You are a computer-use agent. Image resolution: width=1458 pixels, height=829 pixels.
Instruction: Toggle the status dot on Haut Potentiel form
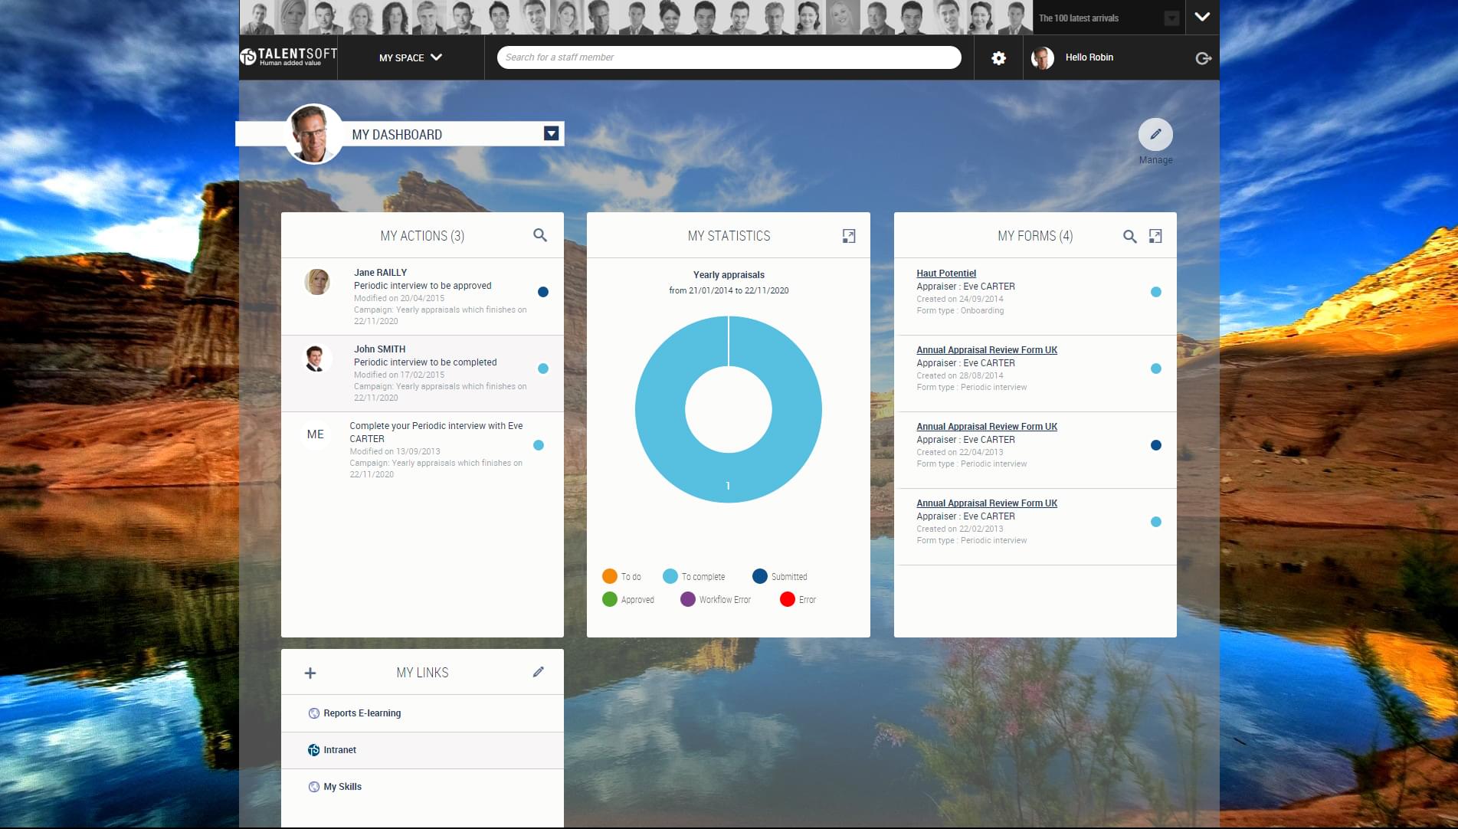coord(1155,292)
